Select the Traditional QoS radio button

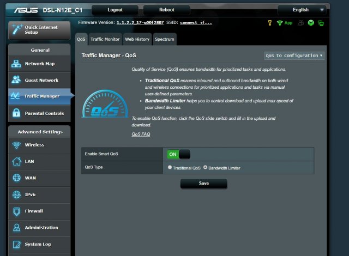pyautogui.click(x=170, y=168)
